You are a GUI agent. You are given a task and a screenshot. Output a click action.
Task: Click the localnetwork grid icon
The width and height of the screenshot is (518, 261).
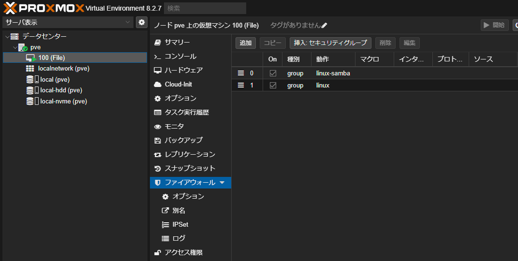[x=30, y=69]
